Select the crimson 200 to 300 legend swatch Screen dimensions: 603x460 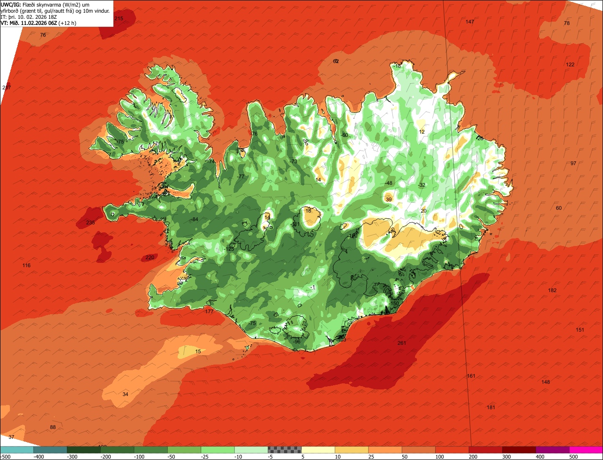[486, 450]
